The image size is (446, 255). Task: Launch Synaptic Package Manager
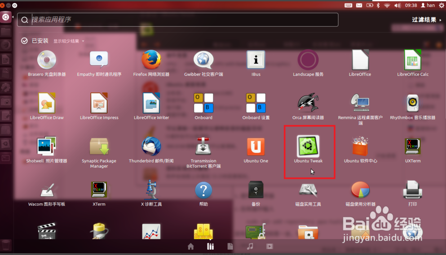point(99,153)
